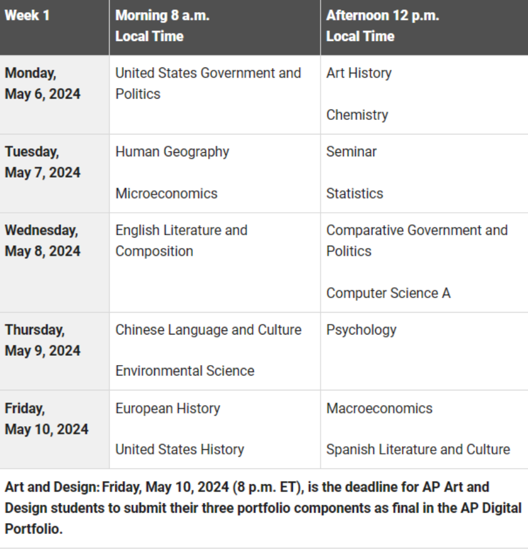The height and width of the screenshot is (549, 528).
Task: Open Computer Science A exam entry
Action: tap(388, 293)
